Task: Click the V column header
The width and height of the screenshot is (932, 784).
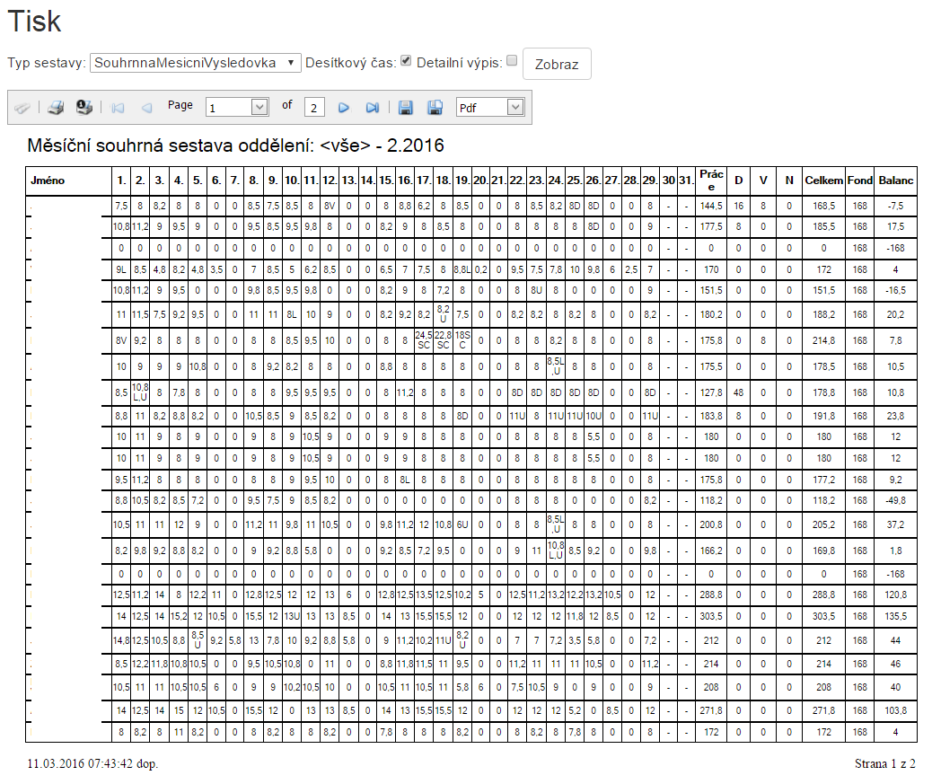Action: [764, 181]
